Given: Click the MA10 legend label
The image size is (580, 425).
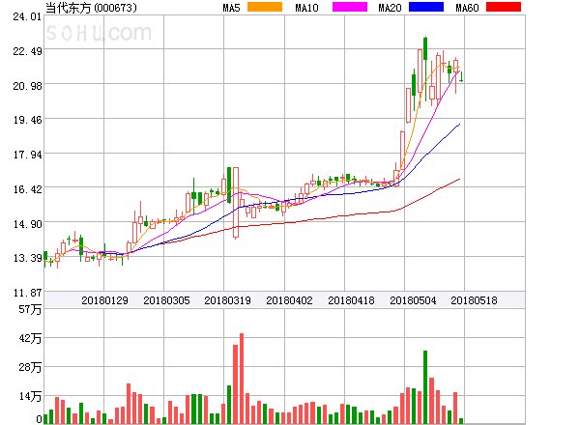Looking at the screenshot, I should pos(306,8).
